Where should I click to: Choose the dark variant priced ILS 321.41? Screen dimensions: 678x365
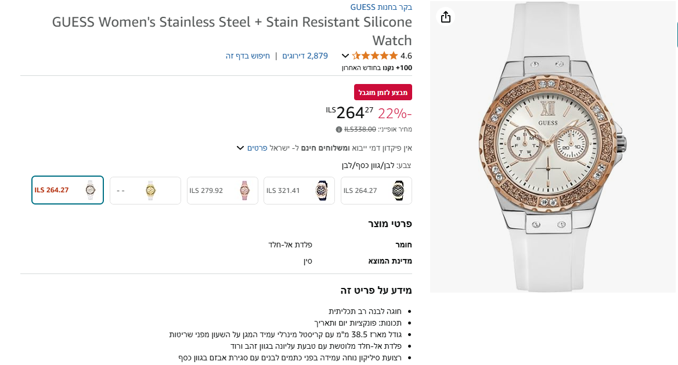[299, 190]
